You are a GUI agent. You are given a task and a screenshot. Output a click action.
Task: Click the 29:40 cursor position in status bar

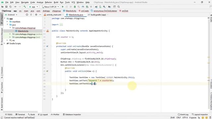(172, 118)
